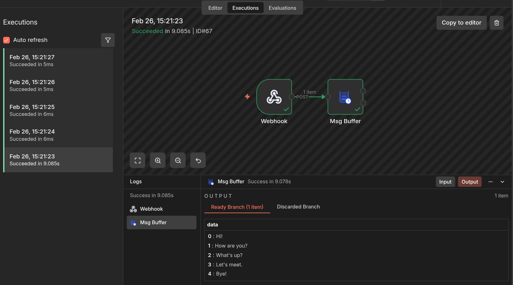
Task: Select the Webhook node on the canvas
Action: pos(274,97)
